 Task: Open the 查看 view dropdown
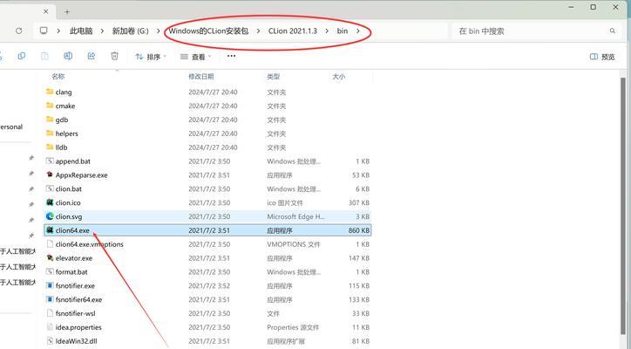(x=195, y=57)
